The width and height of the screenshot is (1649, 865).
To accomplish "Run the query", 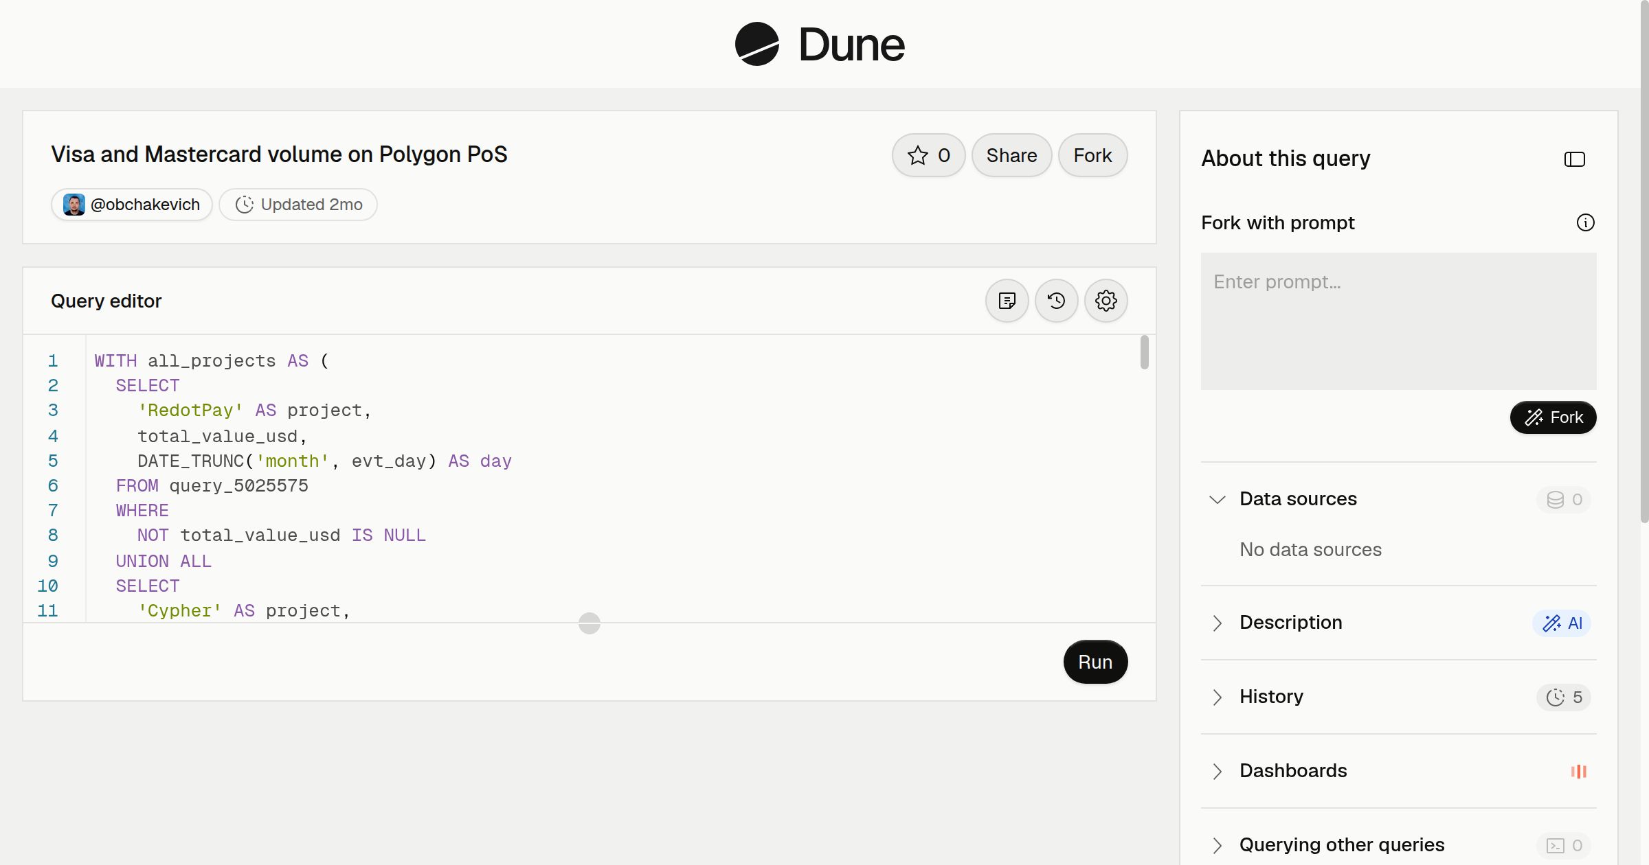I will tap(1095, 662).
